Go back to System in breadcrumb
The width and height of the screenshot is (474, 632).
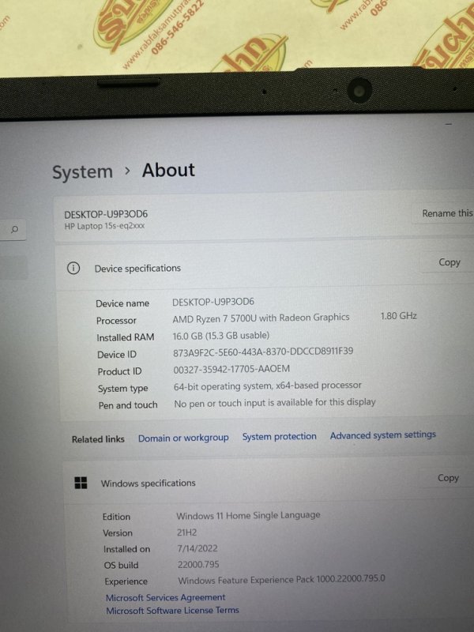tap(82, 172)
